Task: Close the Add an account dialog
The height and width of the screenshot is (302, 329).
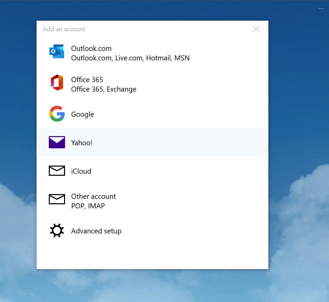Action: pos(256,29)
